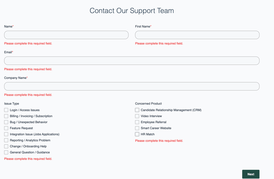Check Integration Issue (Jobs Applications) box

(6, 134)
